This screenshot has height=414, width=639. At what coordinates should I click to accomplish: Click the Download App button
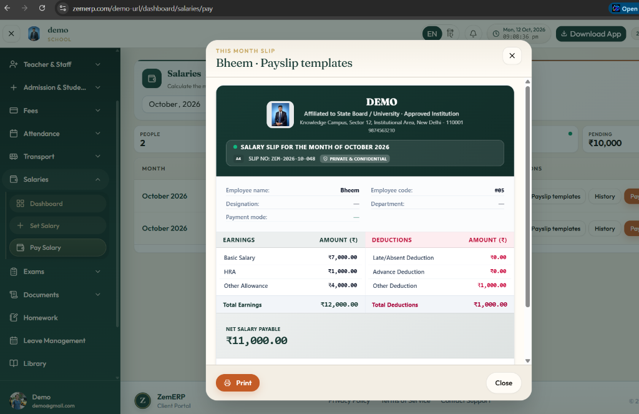coord(591,34)
